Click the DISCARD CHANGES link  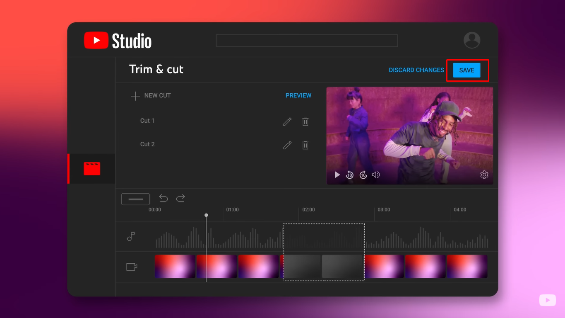tap(416, 70)
